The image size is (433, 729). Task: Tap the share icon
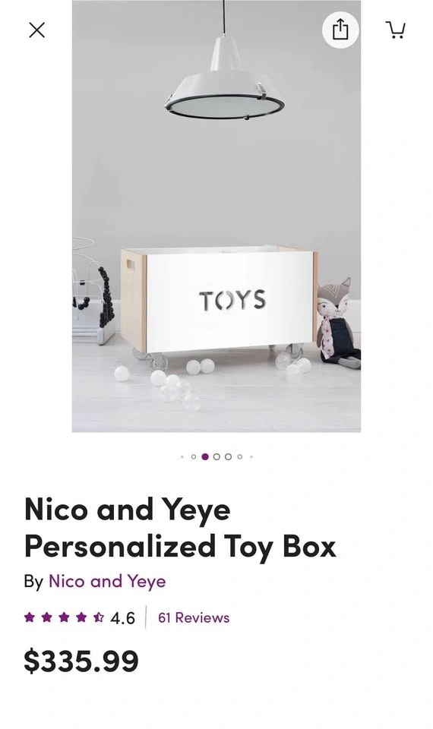pos(340,30)
